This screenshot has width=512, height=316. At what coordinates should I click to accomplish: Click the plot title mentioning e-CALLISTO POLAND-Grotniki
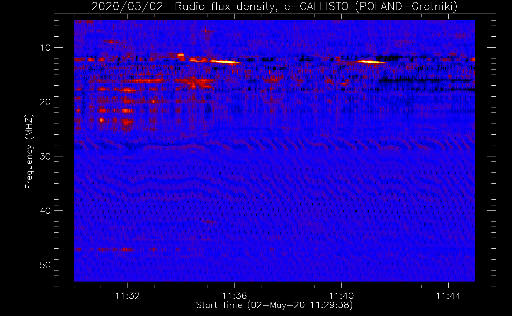274,6
